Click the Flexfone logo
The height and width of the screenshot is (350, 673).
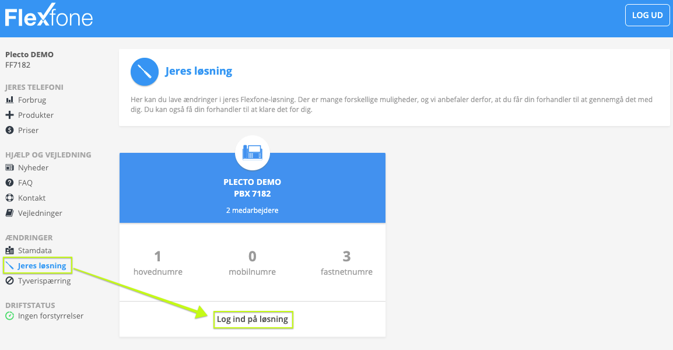click(48, 16)
